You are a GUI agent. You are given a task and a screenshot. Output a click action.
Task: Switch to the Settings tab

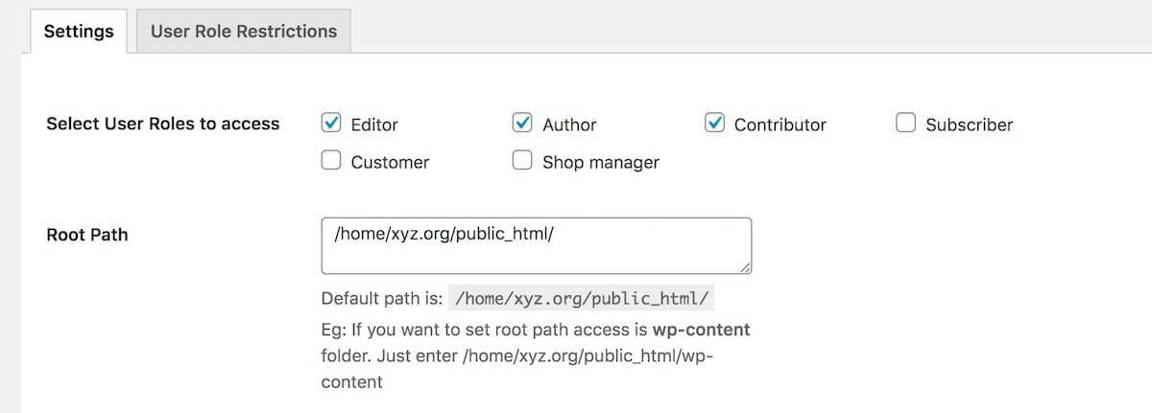tap(79, 31)
